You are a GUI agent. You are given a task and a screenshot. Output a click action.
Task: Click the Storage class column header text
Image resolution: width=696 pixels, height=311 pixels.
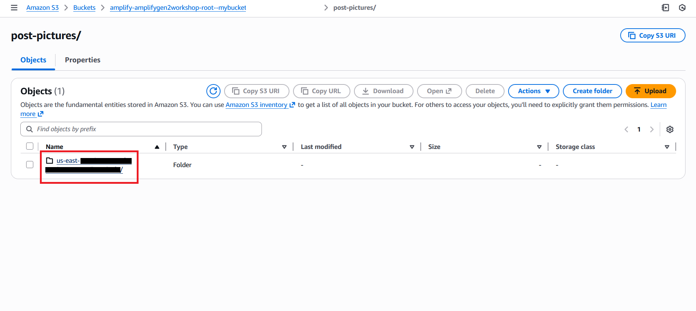[575, 147]
